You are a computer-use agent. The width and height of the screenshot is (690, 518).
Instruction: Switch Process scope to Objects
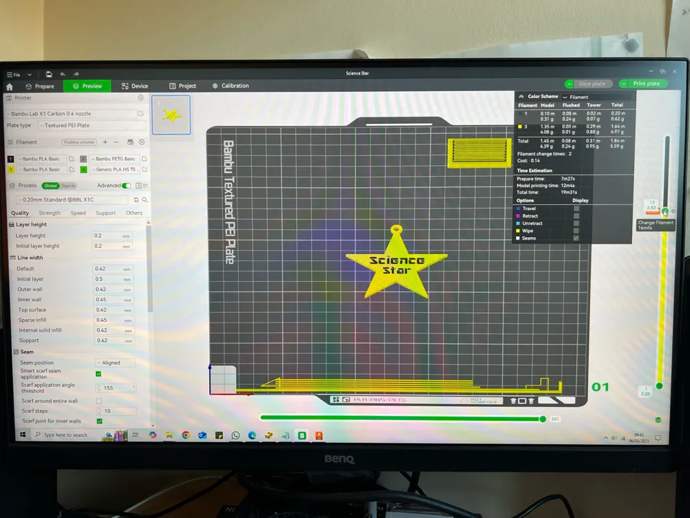pos(68,186)
